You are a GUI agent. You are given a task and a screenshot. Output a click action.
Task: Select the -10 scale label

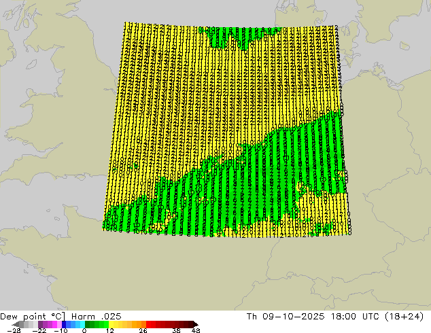click(61, 330)
